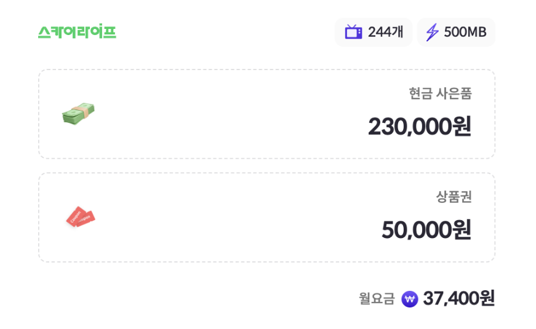Click the purple won coin icon
This screenshot has width=536, height=329.
click(410, 299)
